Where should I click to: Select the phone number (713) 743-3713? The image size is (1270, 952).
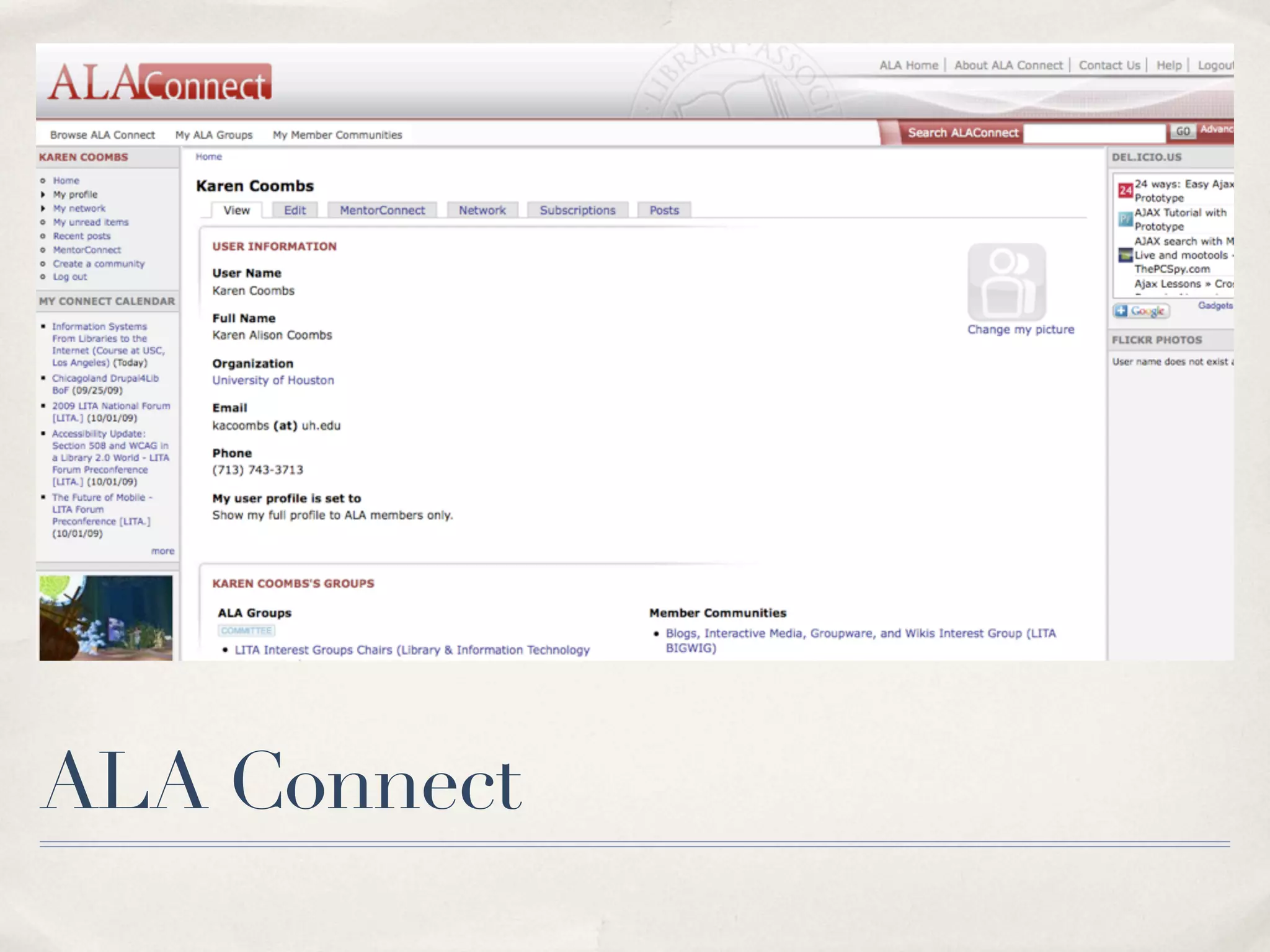click(x=257, y=470)
